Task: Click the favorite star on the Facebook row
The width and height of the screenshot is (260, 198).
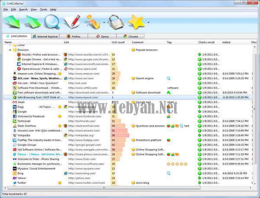Action: [60, 117]
